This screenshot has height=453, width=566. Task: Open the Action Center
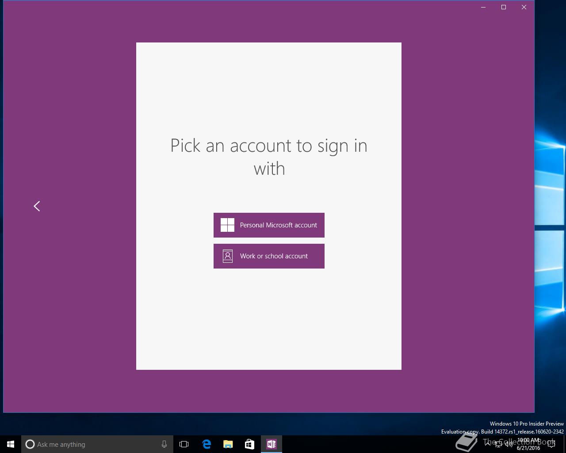tap(551, 444)
